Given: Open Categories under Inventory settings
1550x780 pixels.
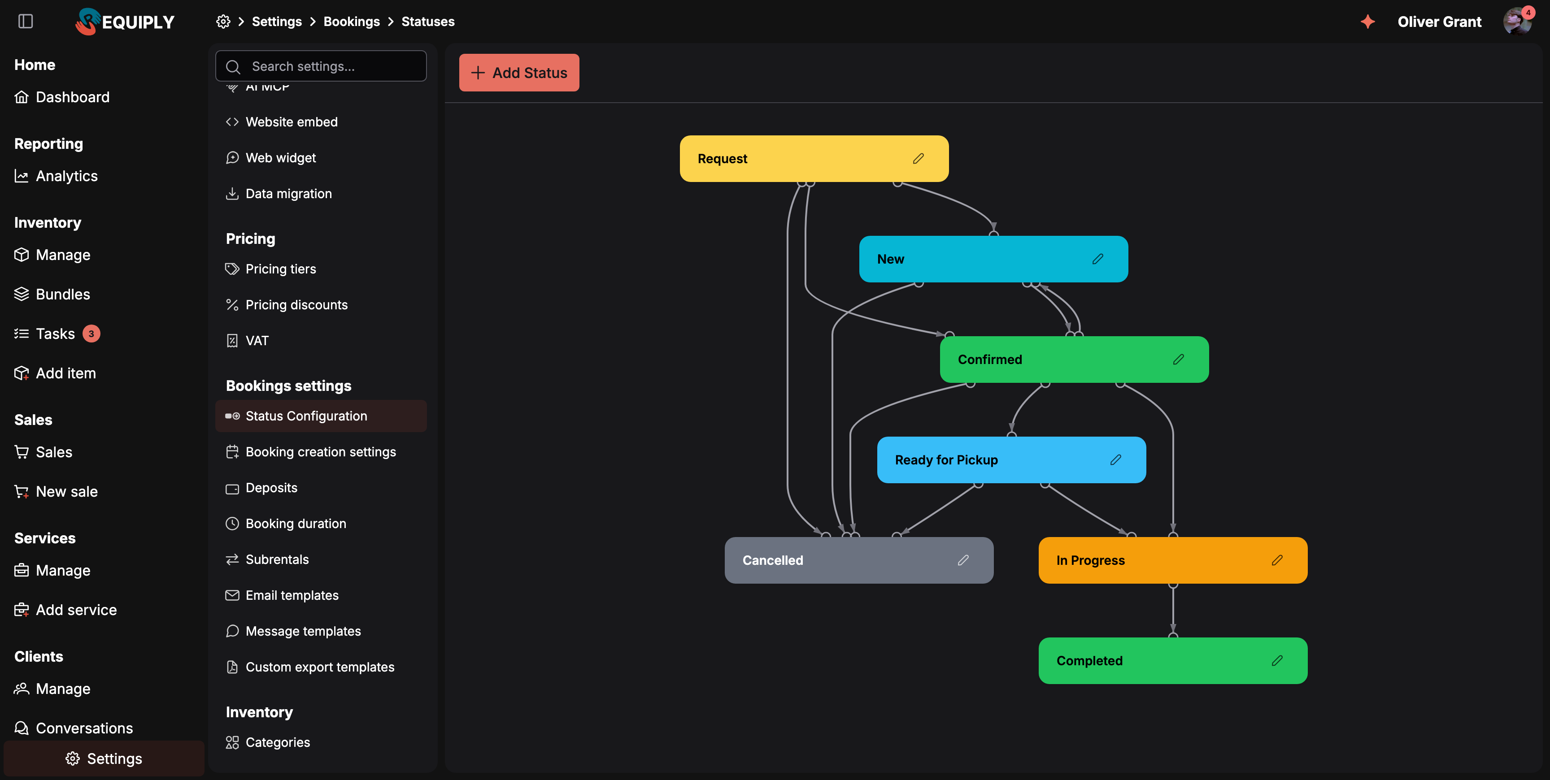Looking at the screenshot, I should click(x=321, y=743).
